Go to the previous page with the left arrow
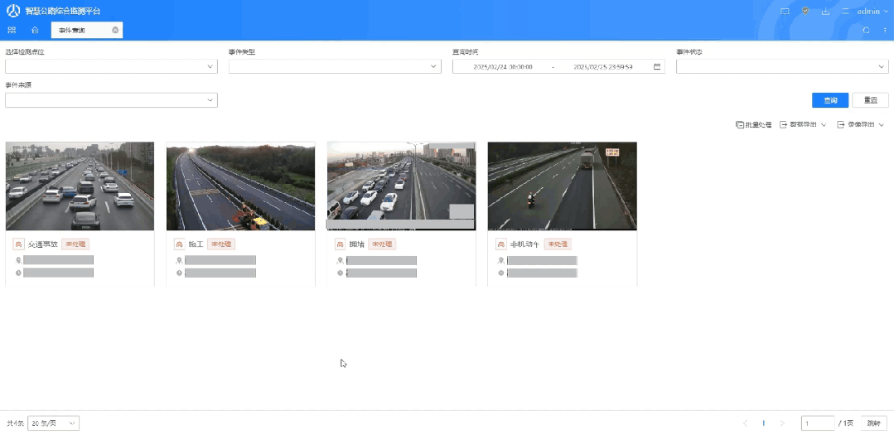Image resolution: width=894 pixels, height=435 pixels. (x=745, y=423)
